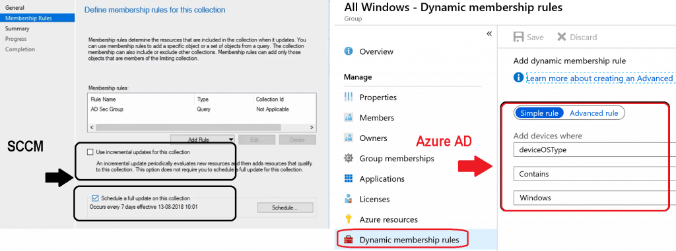Click the Windows value input field
The width and height of the screenshot is (676, 251).
(x=595, y=198)
